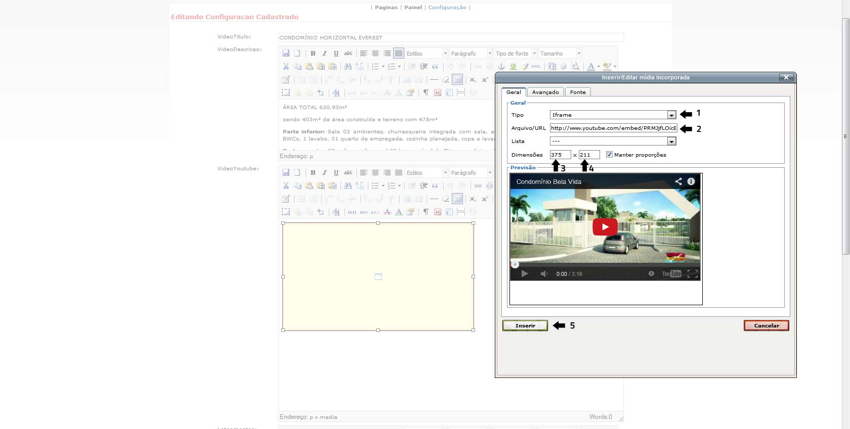Switch to Geral tab
The height and width of the screenshot is (429, 850).
(x=514, y=92)
